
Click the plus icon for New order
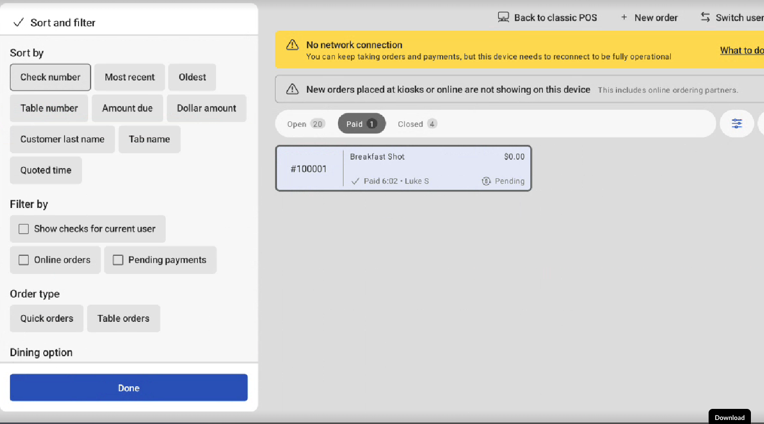[x=624, y=18]
